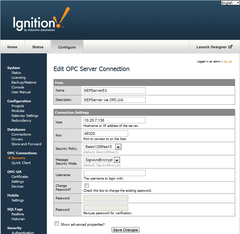Image resolution: width=240 pixels, height=234 pixels.
Task: Open Projects configuration page
Action: point(18,106)
